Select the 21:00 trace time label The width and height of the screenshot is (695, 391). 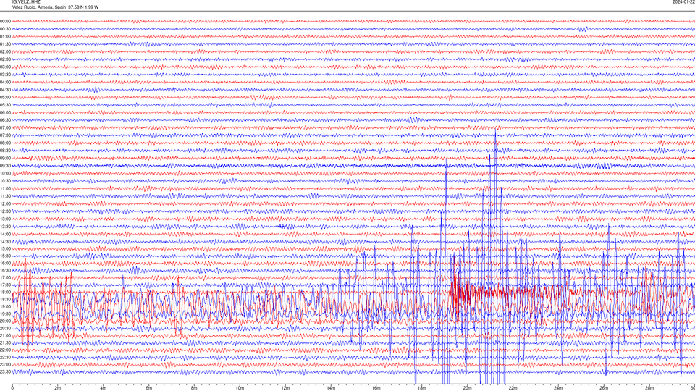5,335
